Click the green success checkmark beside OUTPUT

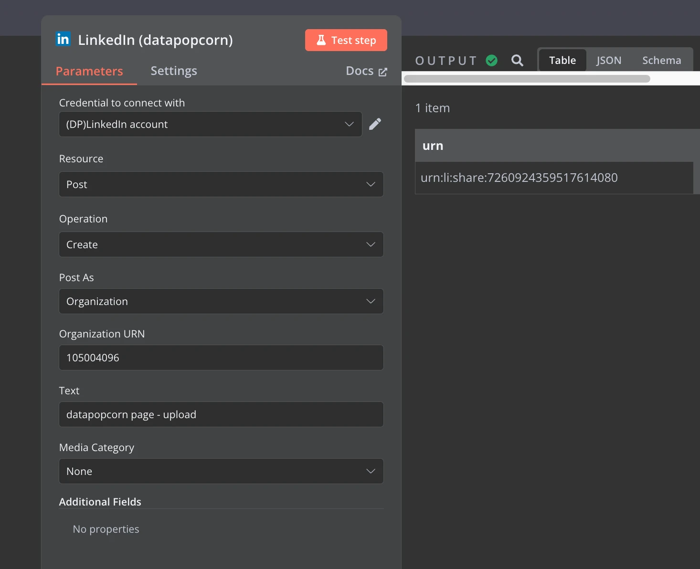click(x=492, y=61)
